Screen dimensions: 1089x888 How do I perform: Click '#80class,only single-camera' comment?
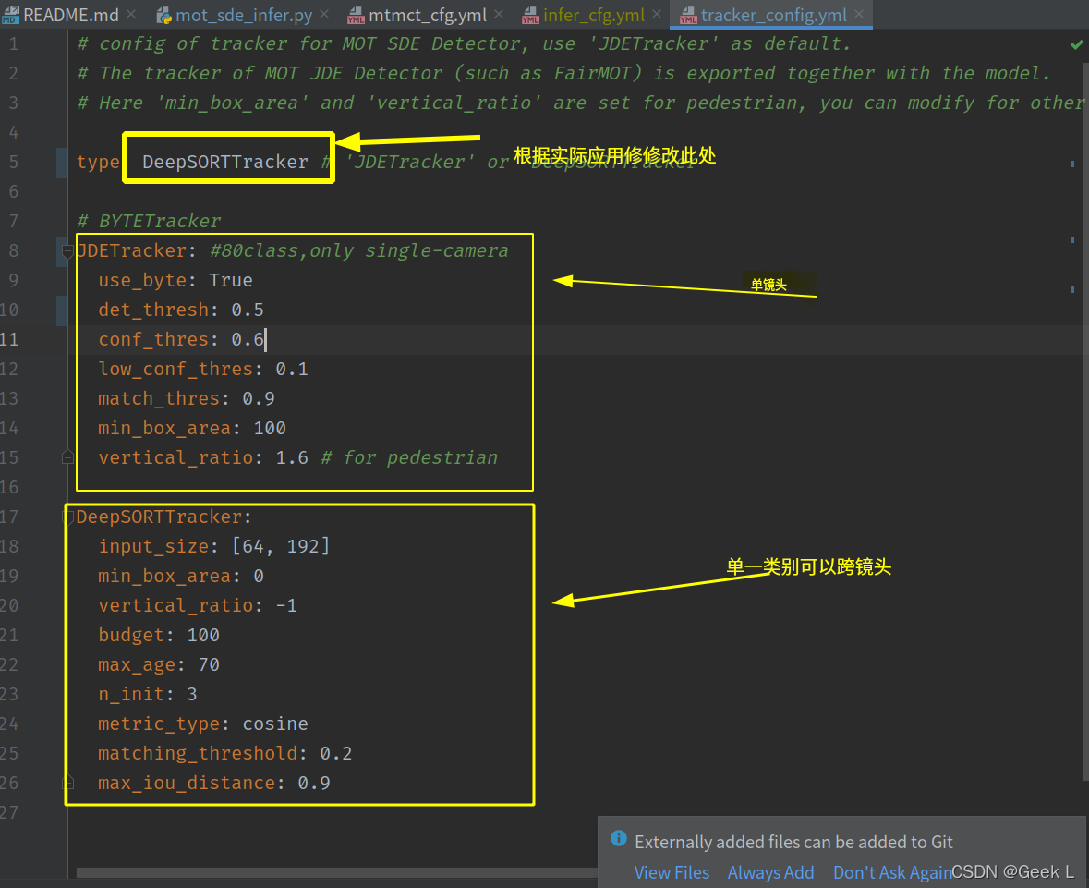(x=359, y=250)
